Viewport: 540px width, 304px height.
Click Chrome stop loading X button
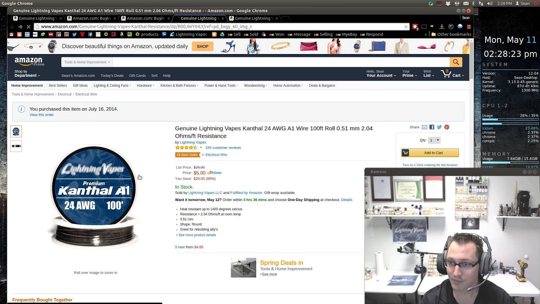28,27
